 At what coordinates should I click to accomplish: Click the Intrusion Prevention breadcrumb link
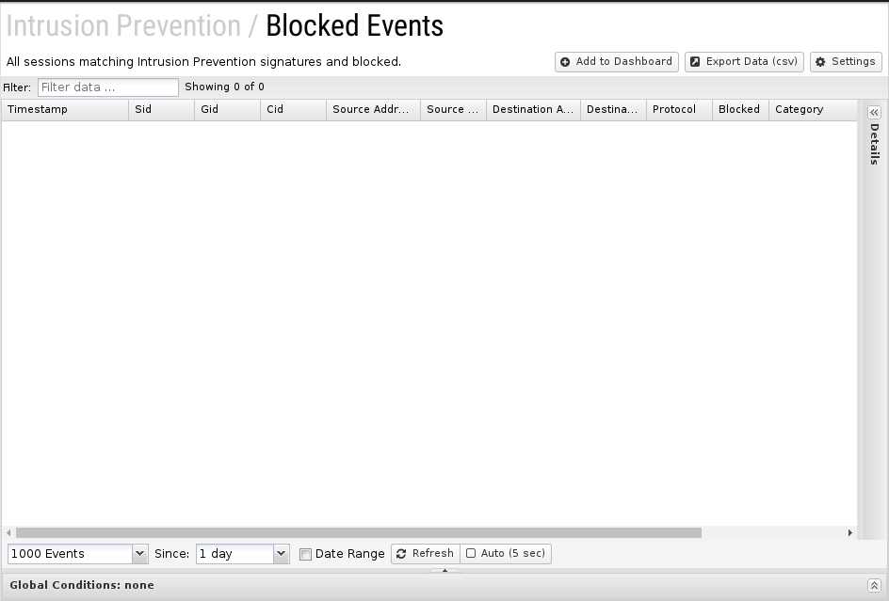click(123, 26)
